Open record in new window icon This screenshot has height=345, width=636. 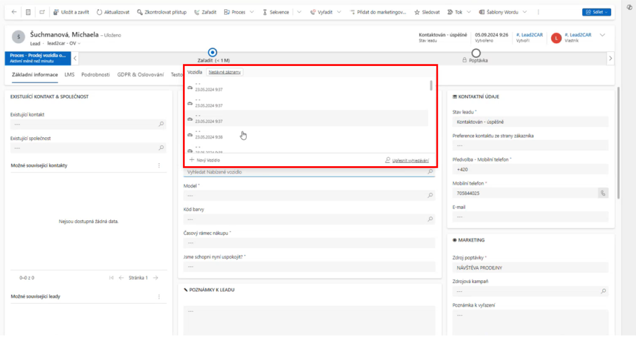click(42, 12)
